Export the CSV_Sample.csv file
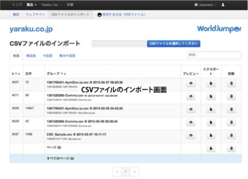The height and width of the screenshot is (179, 248). (x=211, y=135)
